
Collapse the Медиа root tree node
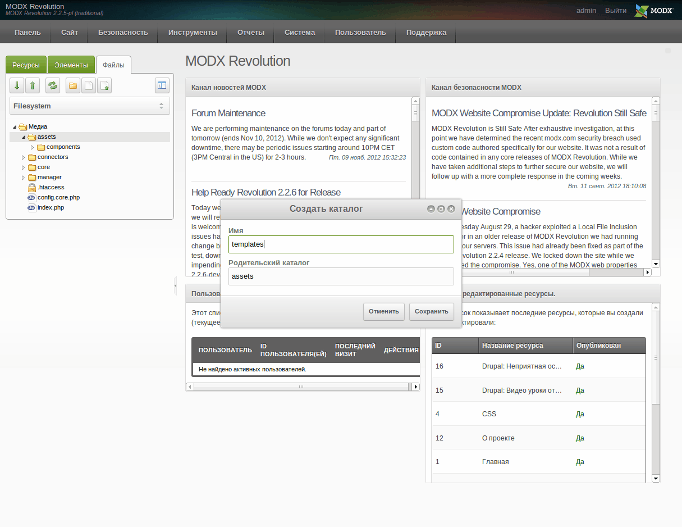click(15, 127)
